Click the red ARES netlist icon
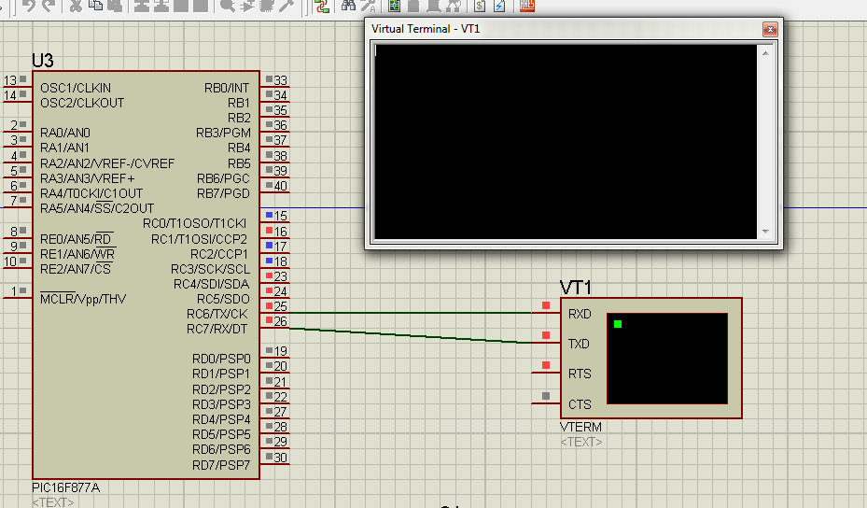This screenshot has width=867, height=508. pyautogui.click(x=527, y=5)
